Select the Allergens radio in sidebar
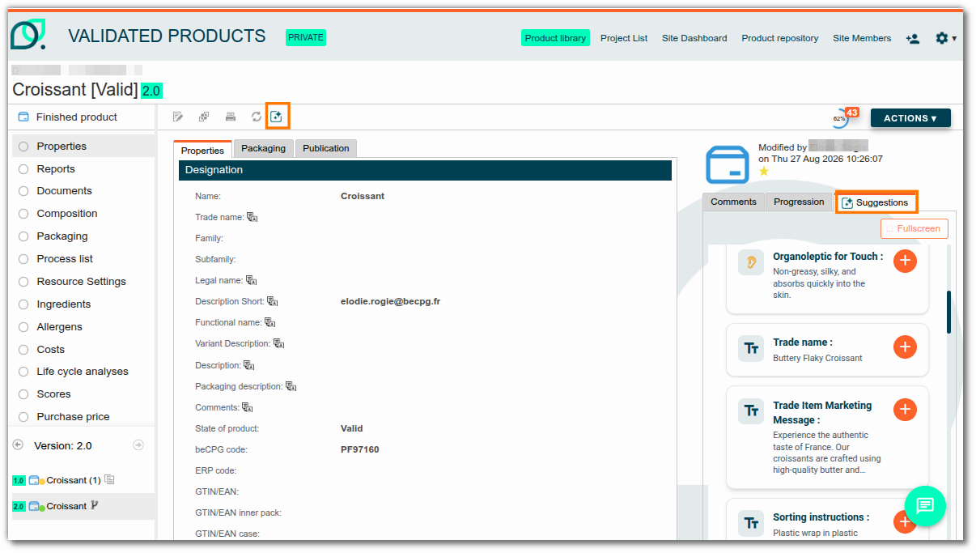This screenshot has width=976, height=553. 23,327
